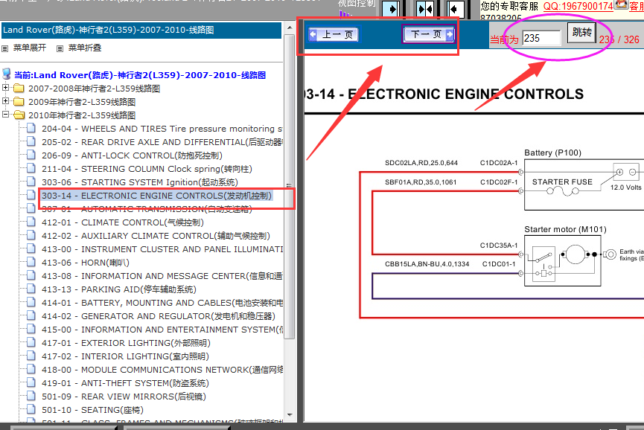Open 414-02 GENERATOR AND REGULATOR
The image size is (644, 430).
pyautogui.click(x=158, y=316)
